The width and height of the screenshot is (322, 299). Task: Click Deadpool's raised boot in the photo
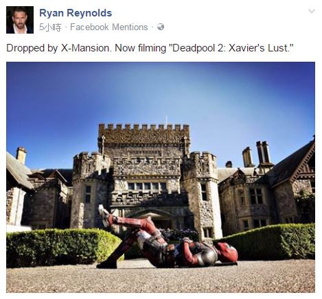[x=104, y=215]
